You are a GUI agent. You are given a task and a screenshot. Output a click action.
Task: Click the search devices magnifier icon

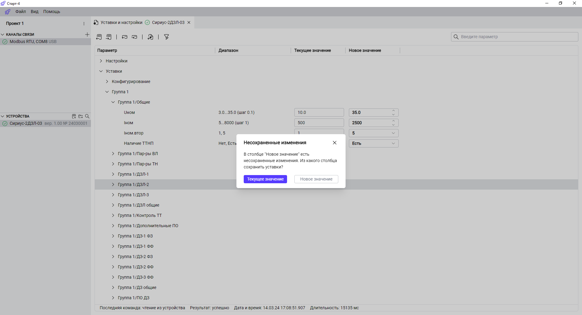pyautogui.click(x=87, y=116)
